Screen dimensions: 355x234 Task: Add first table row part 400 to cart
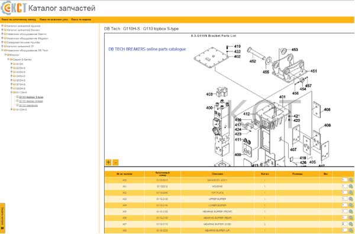(x=351, y=180)
